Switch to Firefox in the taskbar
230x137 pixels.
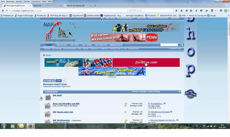pyautogui.click(x=30, y=126)
